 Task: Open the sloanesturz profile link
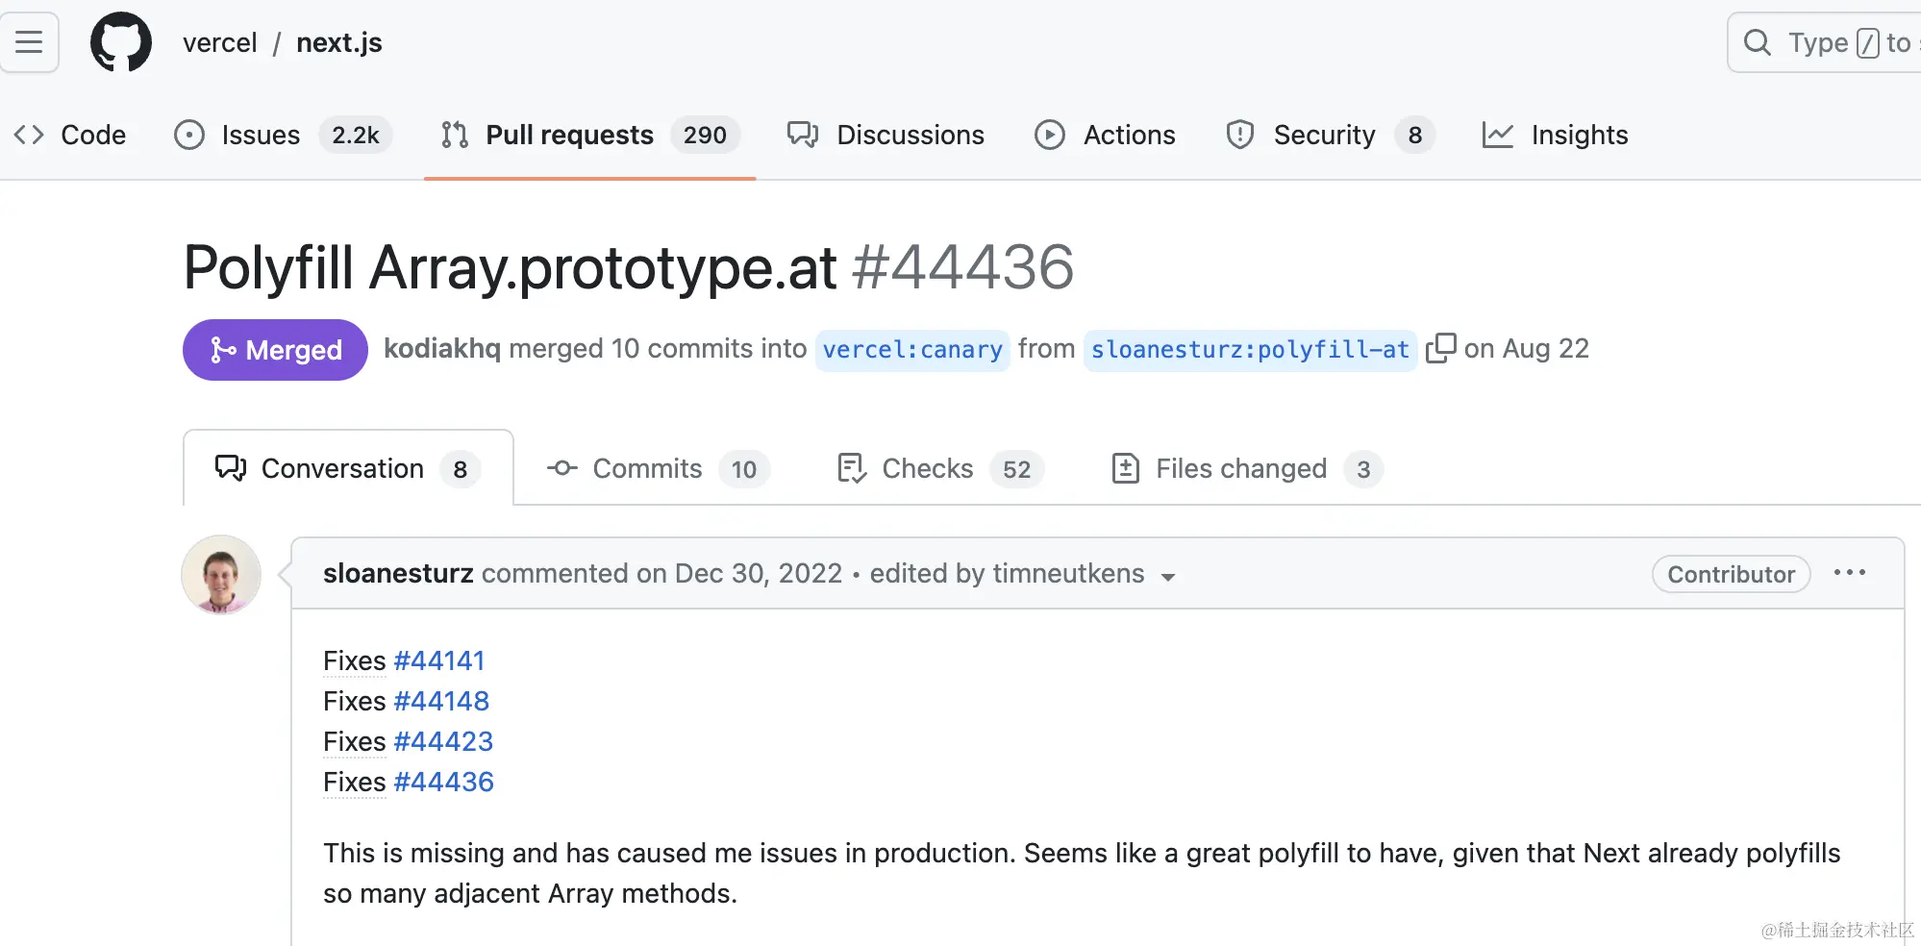click(x=397, y=573)
